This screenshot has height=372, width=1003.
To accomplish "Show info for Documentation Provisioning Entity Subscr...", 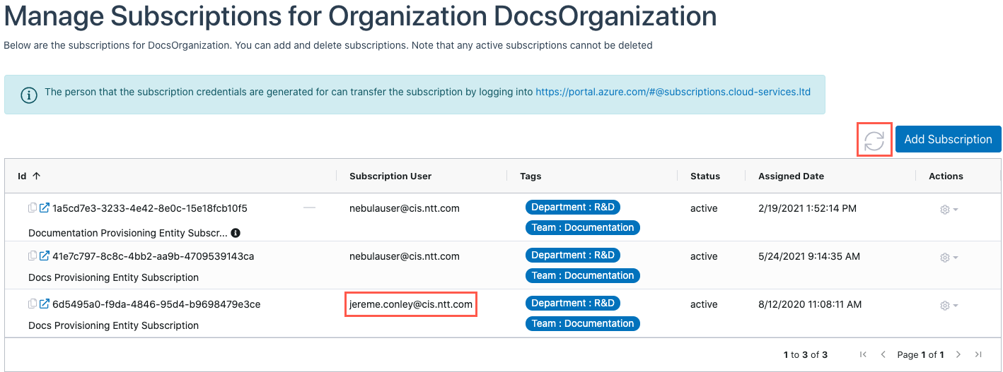I will 236,232.
